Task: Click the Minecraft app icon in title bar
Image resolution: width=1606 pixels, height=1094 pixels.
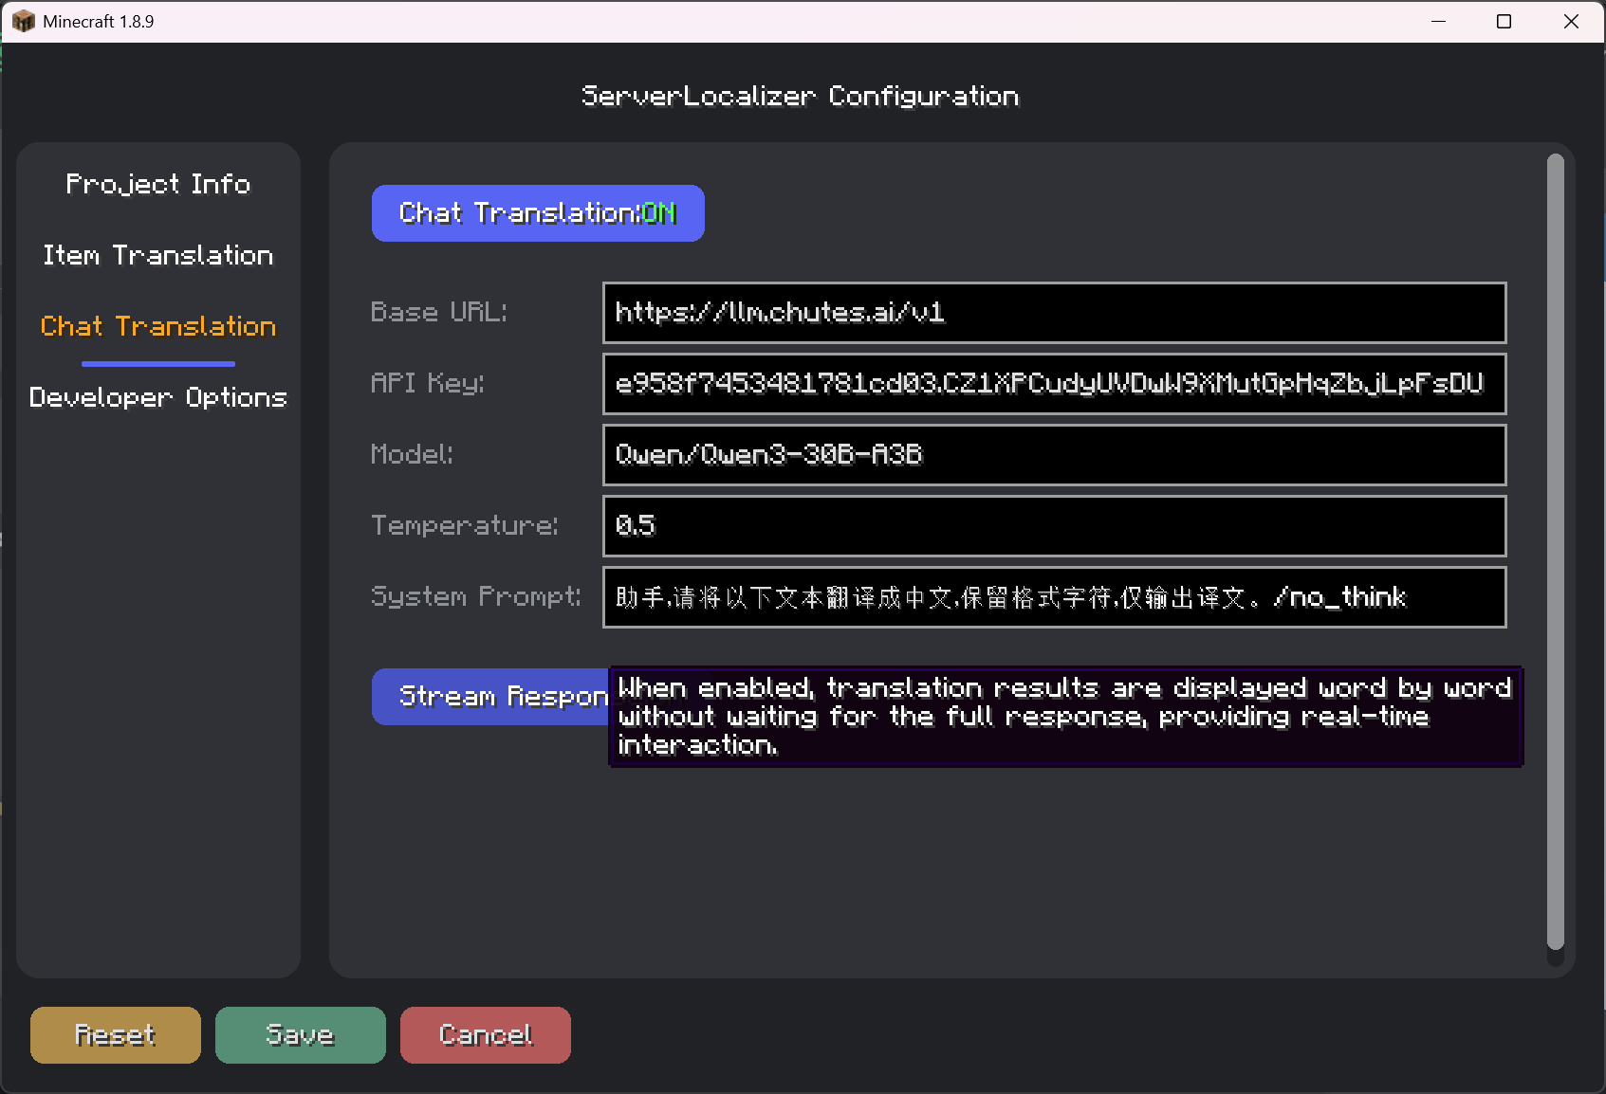Action: tap(23, 21)
